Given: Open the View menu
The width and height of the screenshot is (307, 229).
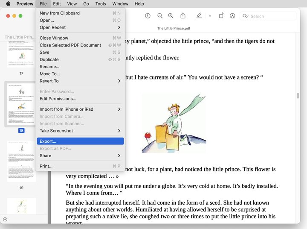Looking at the screenshot, I should point(72,4).
